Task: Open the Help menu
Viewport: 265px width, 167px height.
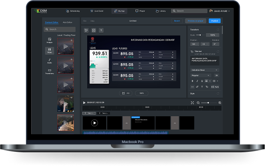Action: (x=92, y=21)
